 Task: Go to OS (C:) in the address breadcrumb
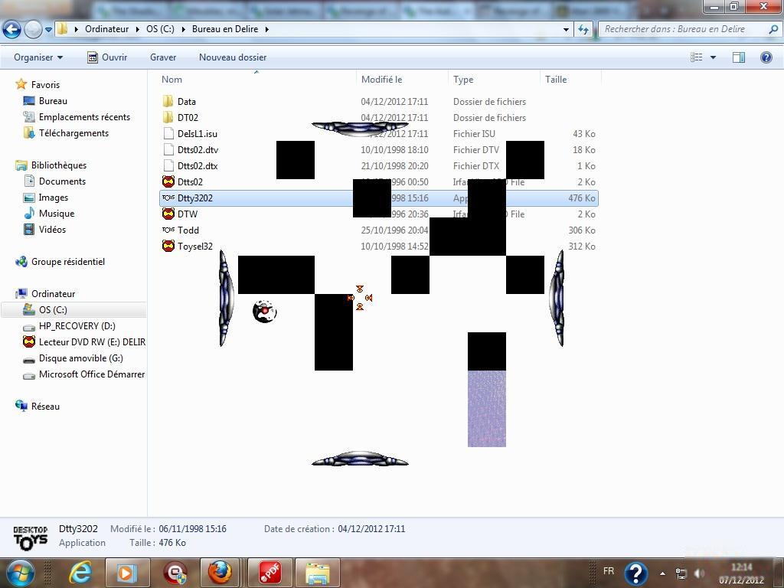pyautogui.click(x=160, y=29)
